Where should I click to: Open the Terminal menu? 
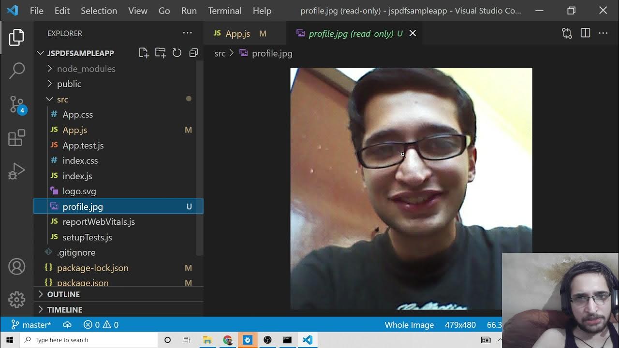click(x=224, y=11)
